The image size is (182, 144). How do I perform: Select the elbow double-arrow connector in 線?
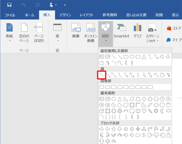pyautogui.click(x=132, y=75)
